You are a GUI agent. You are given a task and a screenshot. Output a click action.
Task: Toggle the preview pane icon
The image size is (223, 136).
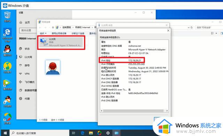(x=222, y=33)
